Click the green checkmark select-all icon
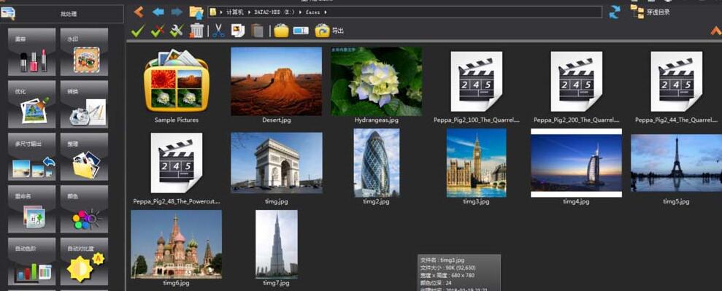This screenshot has width=722, height=291. pos(138,31)
